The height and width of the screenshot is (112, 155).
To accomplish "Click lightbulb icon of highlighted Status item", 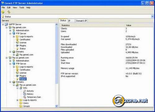I will point(17,79).
